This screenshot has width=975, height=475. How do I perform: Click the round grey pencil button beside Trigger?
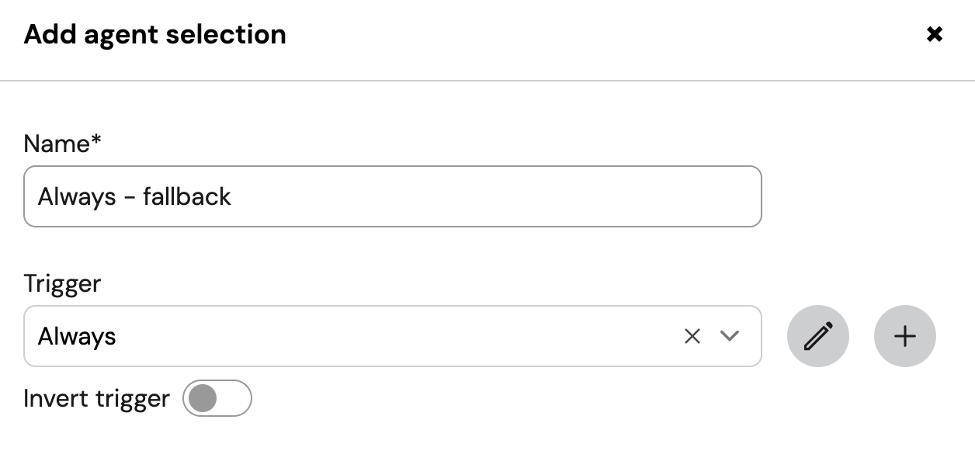pyautogui.click(x=818, y=336)
